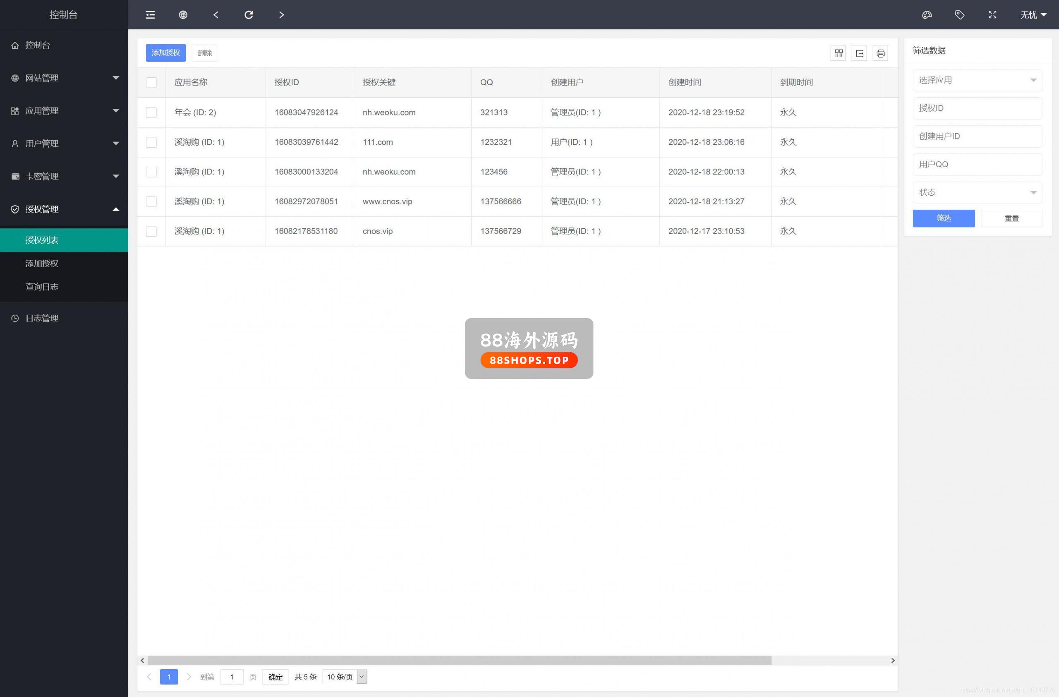Click the blue 添加授权 button
The width and height of the screenshot is (1059, 697).
tap(165, 53)
